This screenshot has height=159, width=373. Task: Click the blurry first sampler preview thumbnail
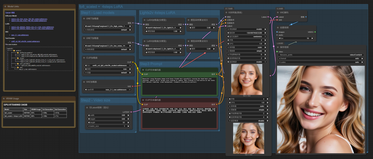[247, 79]
